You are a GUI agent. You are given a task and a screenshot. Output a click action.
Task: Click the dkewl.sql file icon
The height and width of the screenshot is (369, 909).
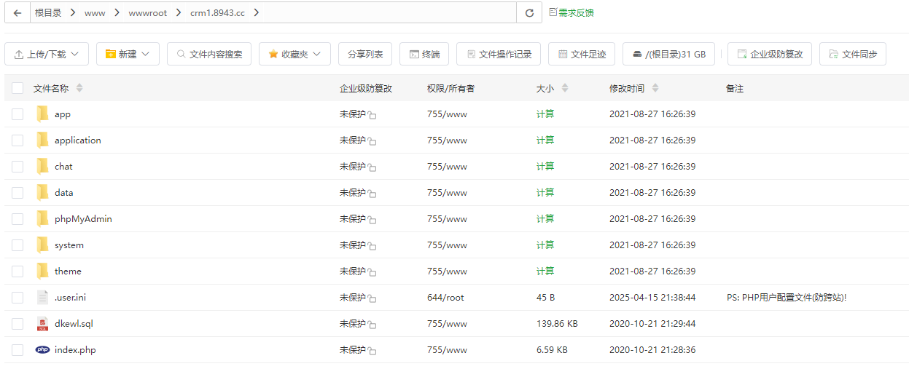tap(42, 323)
